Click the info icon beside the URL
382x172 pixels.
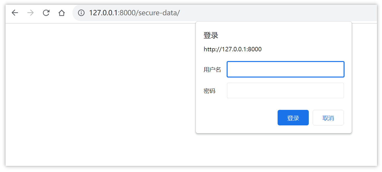81,13
